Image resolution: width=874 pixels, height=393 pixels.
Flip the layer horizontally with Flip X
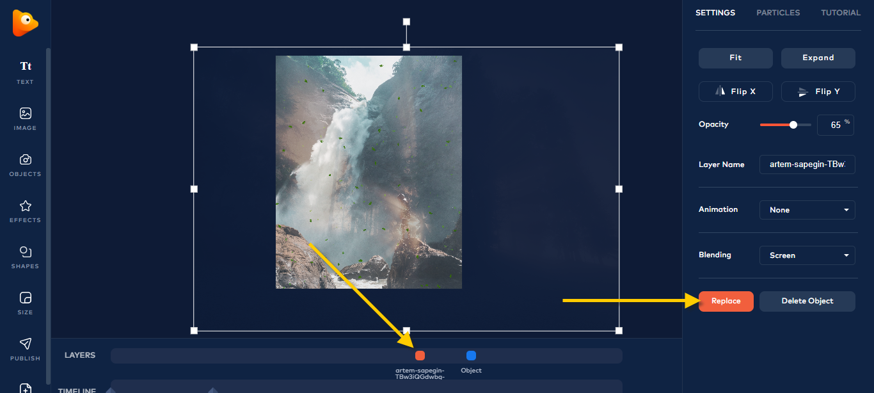pos(736,92)
